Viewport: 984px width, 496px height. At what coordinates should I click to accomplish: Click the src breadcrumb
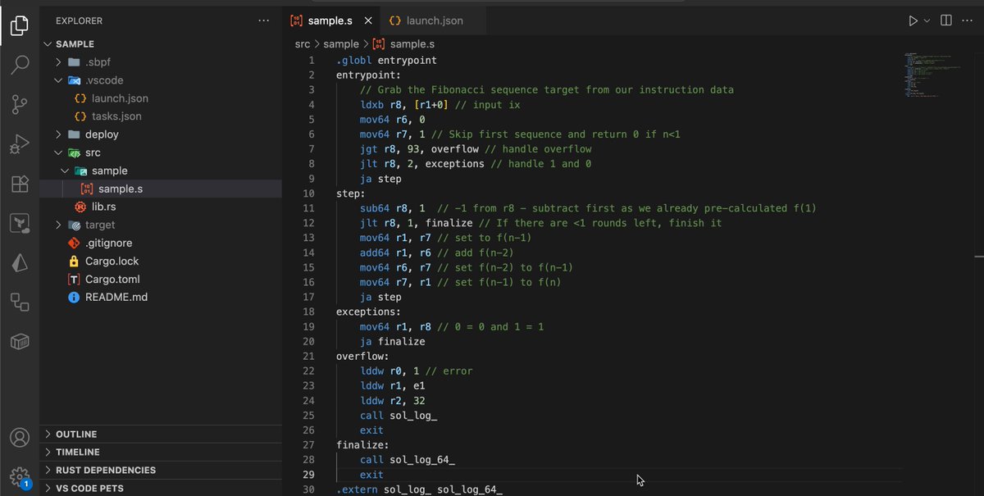[303, 44]
